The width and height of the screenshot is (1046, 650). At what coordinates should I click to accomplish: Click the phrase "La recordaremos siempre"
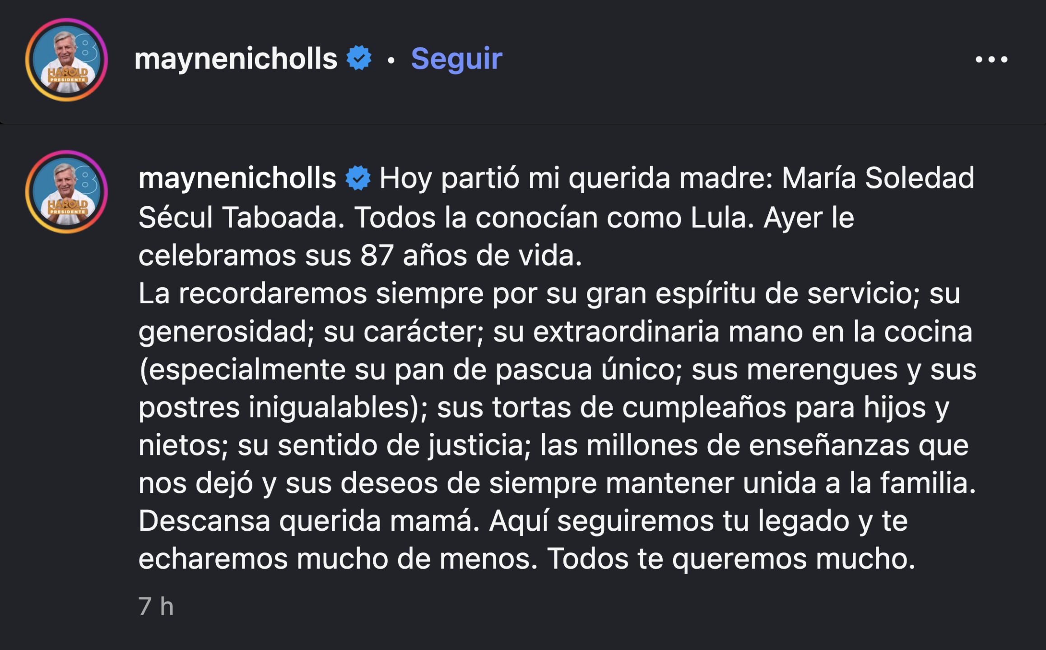pyautogui.click(x=311, y=293)
